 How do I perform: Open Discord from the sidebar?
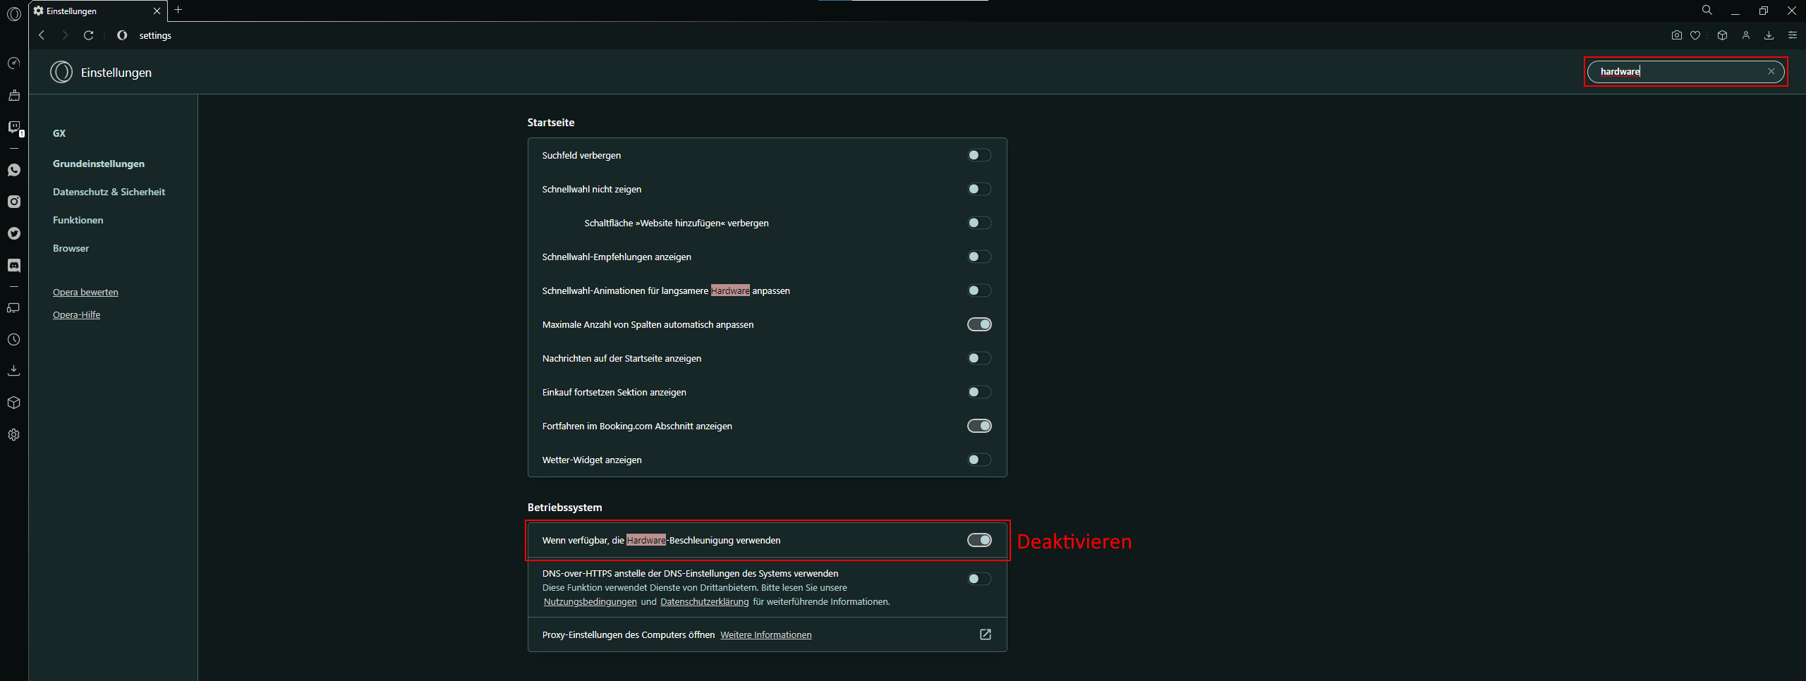tap(14, 266)
